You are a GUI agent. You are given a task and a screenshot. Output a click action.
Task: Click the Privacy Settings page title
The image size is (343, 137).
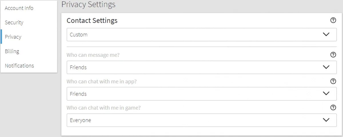point(88,5)
